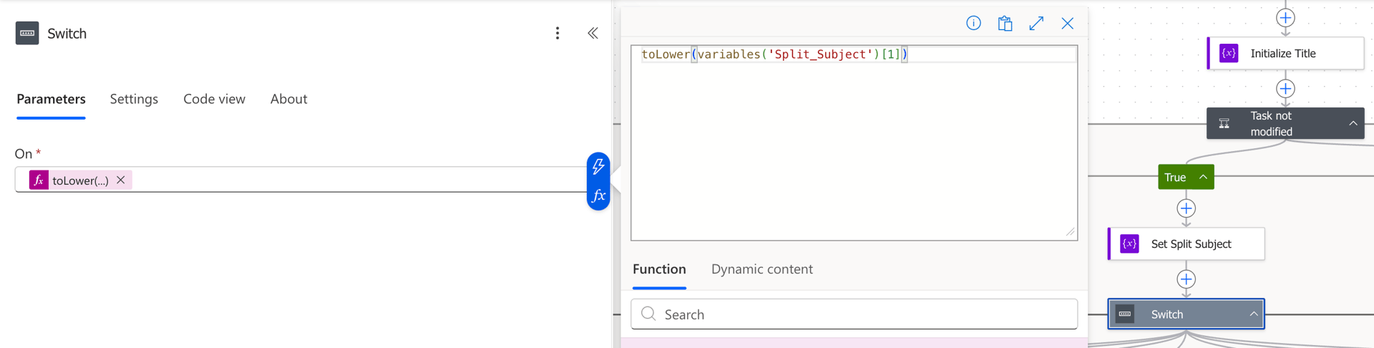
Task: Open the About tab
Action: 288,99
